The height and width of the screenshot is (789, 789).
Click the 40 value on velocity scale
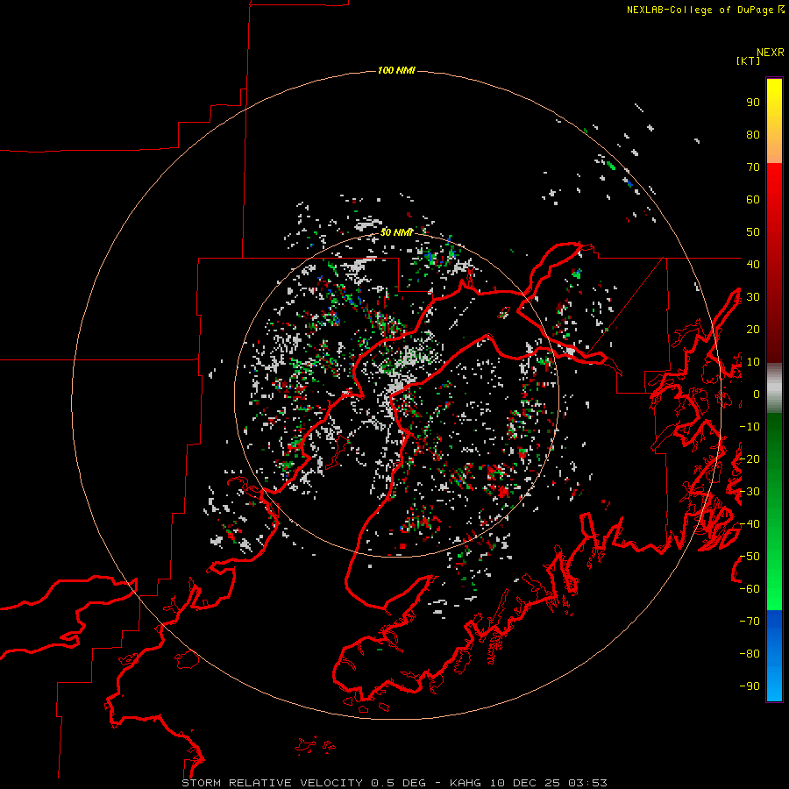coord(753,265)
